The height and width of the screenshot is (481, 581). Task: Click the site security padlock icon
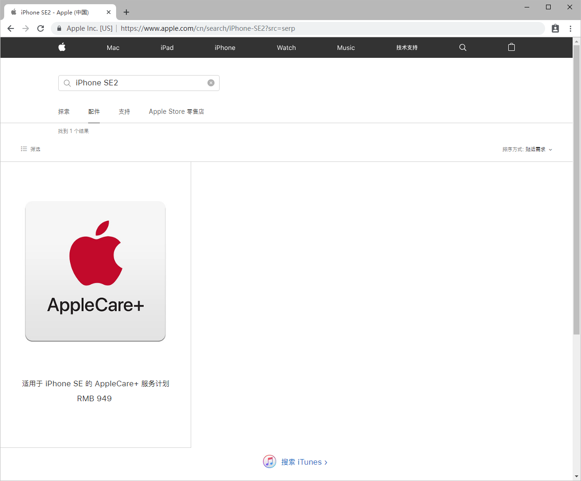[59, 28]
